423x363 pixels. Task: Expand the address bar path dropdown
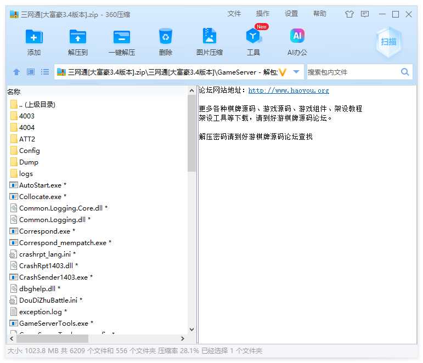(296, 72)
